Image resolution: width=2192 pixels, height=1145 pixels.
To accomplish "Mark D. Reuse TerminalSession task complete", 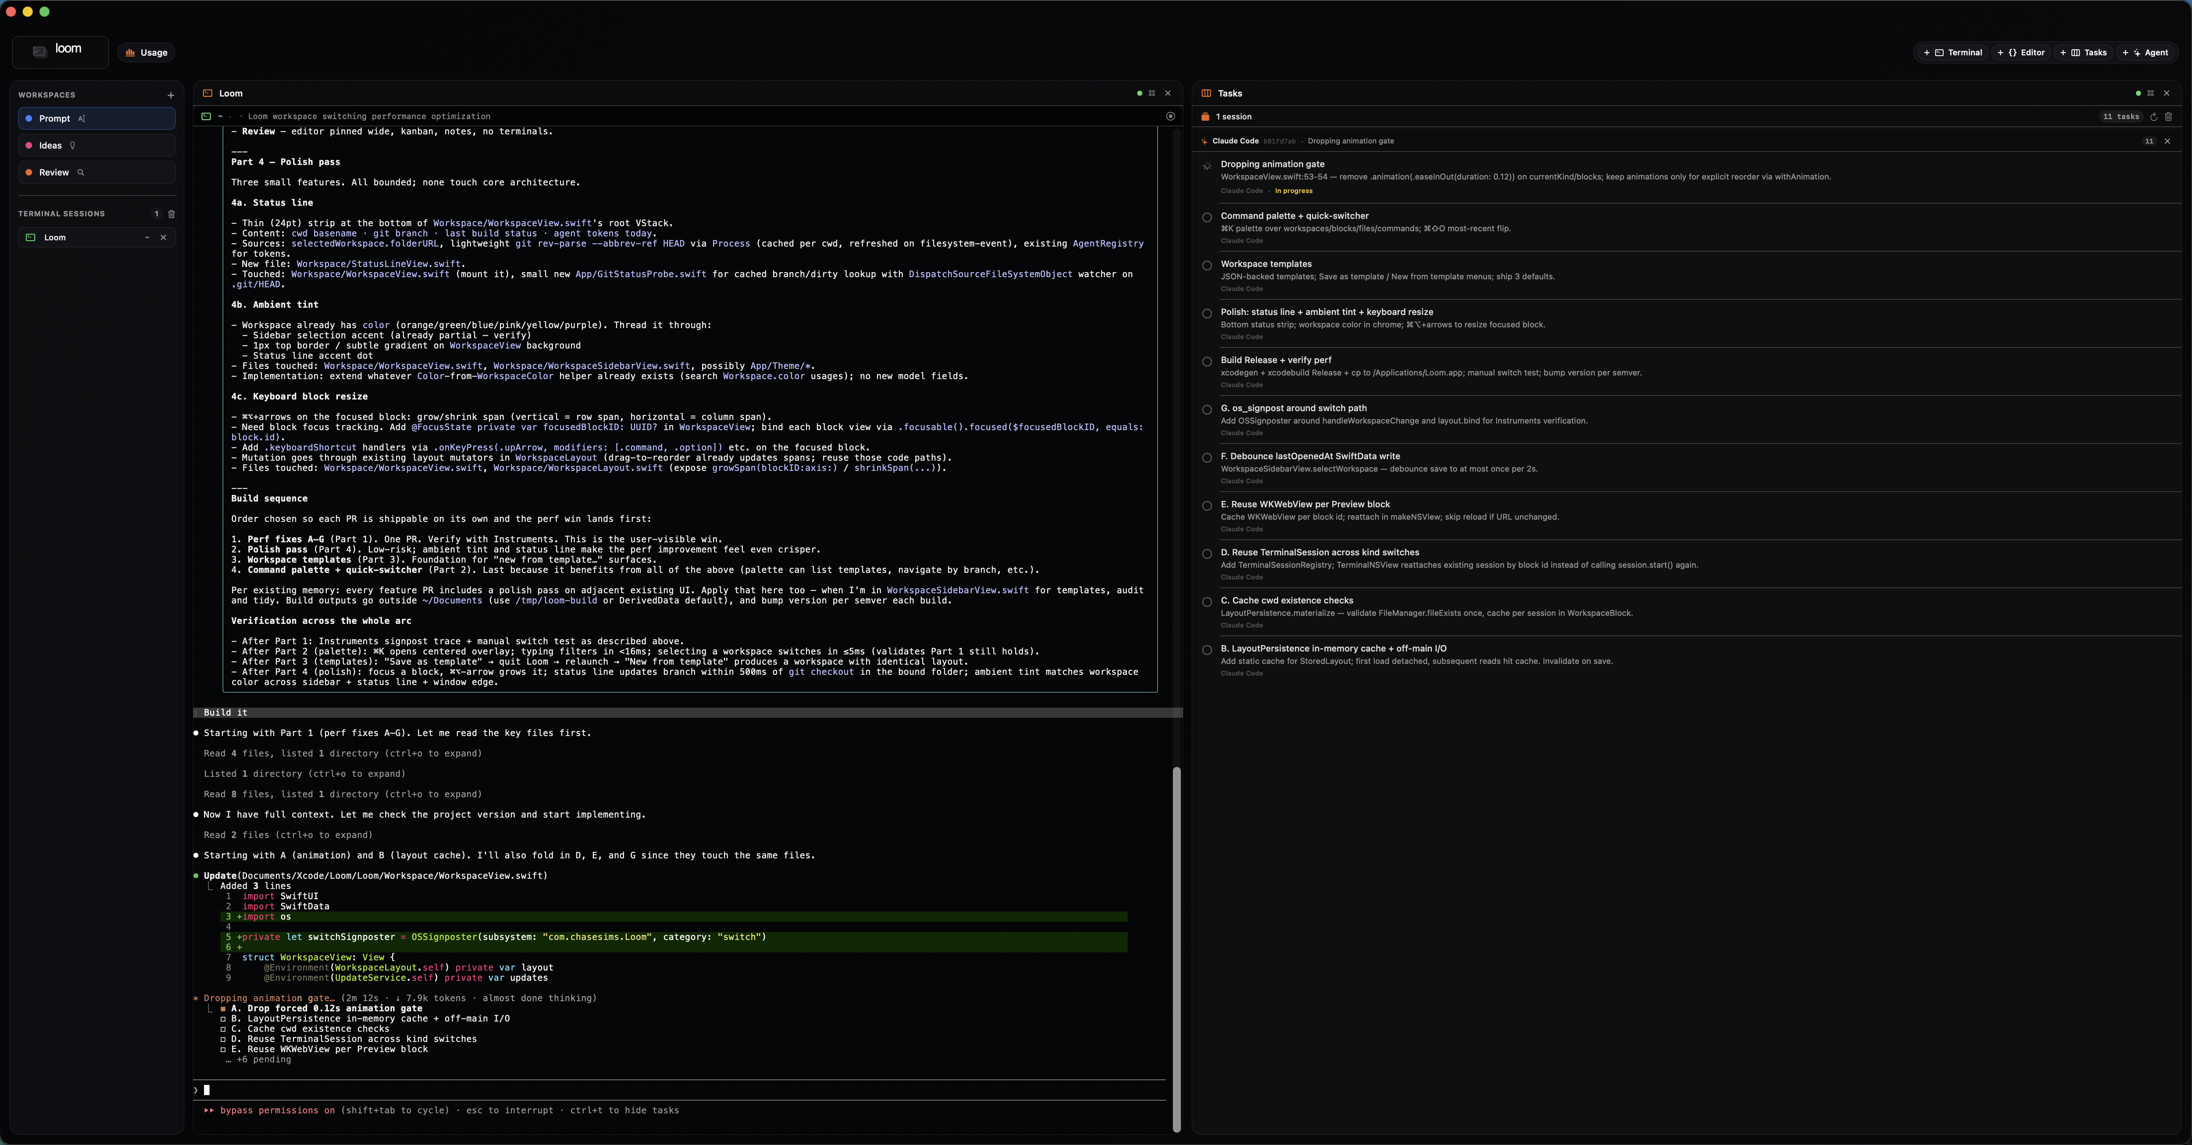I will (x=1207, y=555).
